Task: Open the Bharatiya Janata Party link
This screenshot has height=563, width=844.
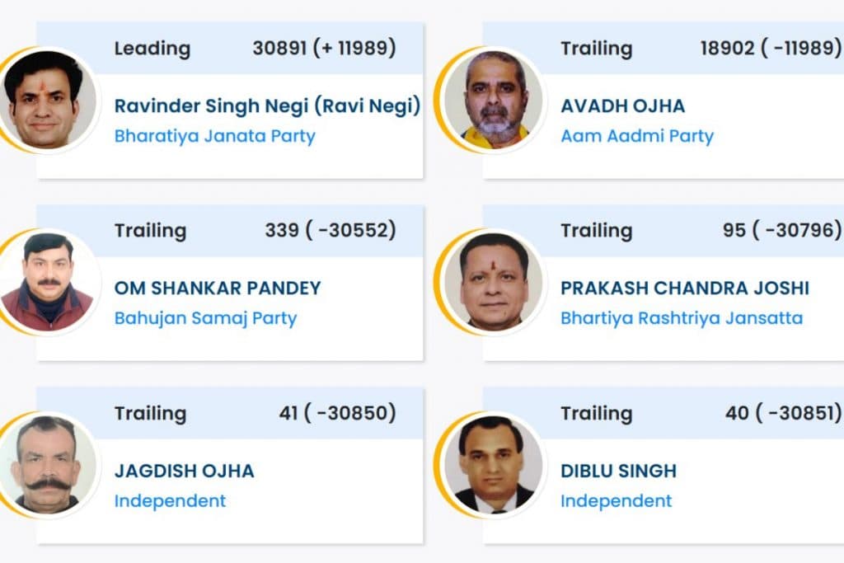Action: pyautogui.click(x=213, y=137)
